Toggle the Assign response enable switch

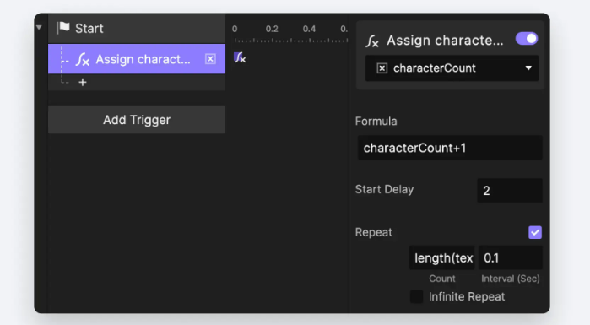527,39
